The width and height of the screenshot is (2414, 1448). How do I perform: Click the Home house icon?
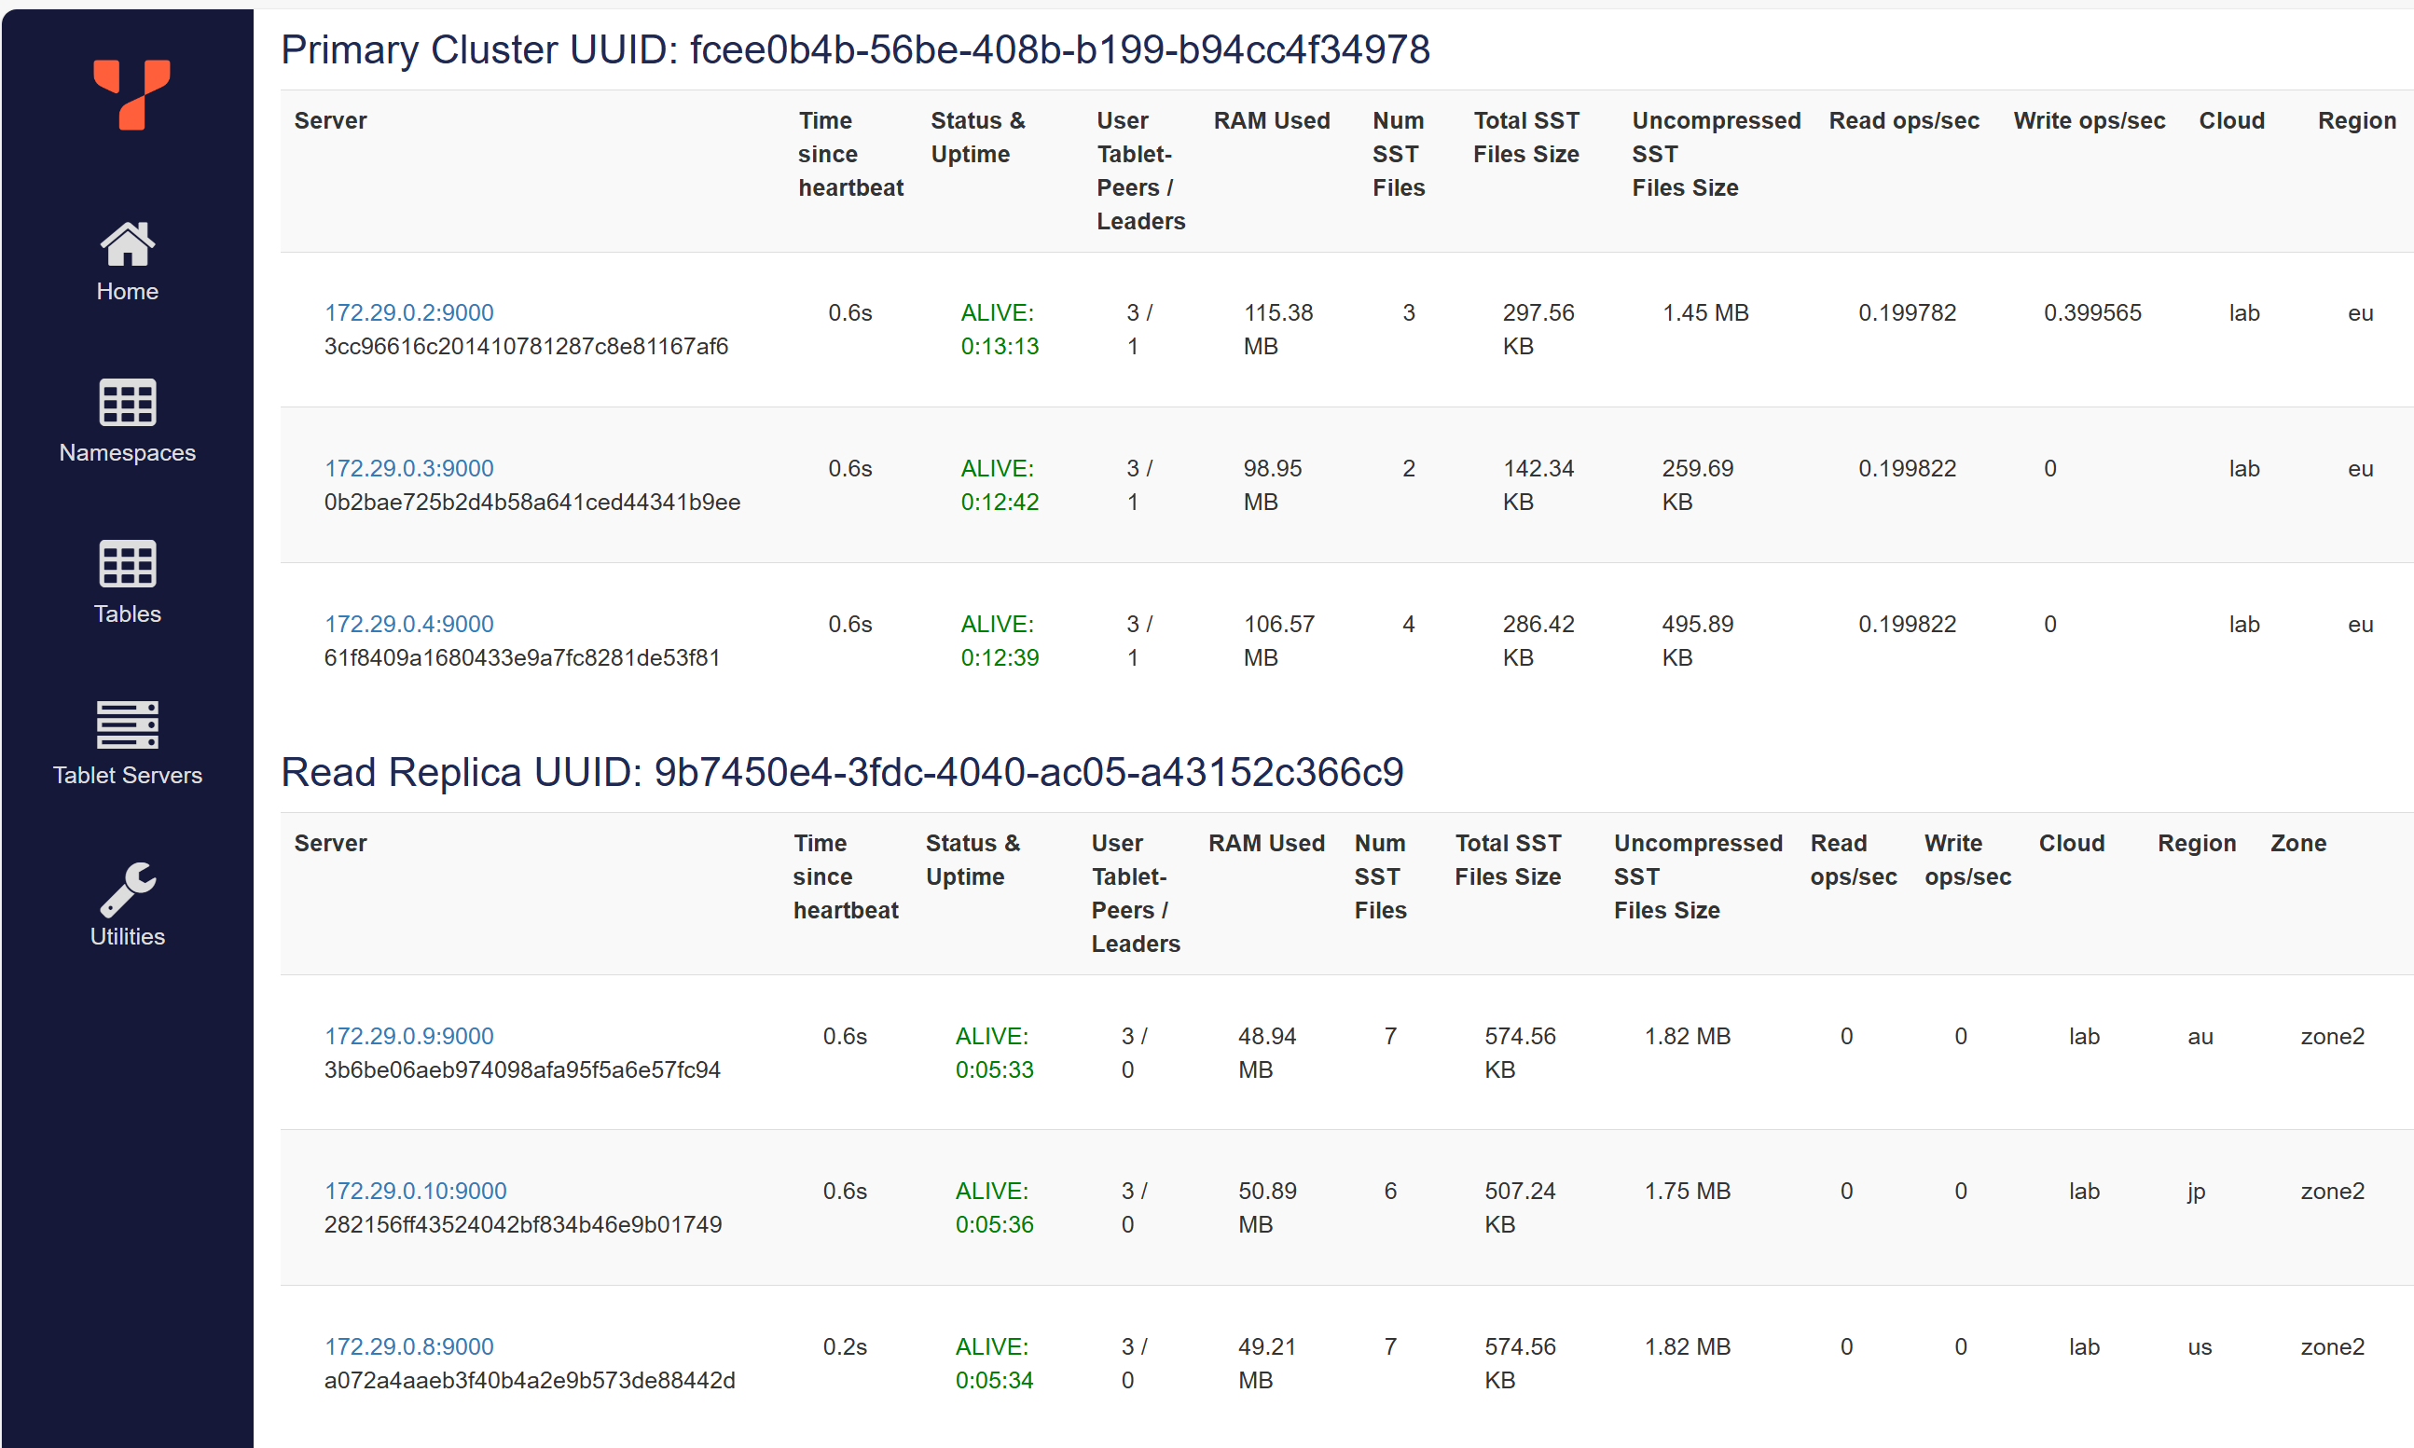(127, 244)
